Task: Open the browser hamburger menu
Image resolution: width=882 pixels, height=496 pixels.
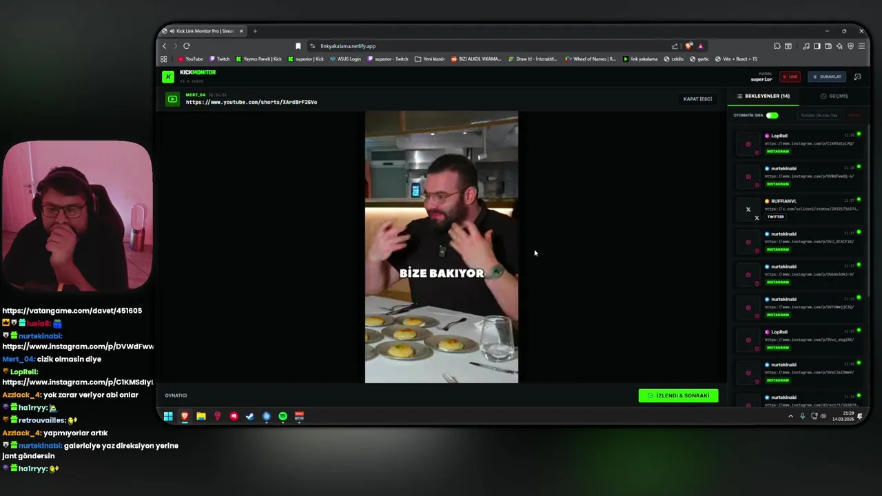Action: pos(861,46)
